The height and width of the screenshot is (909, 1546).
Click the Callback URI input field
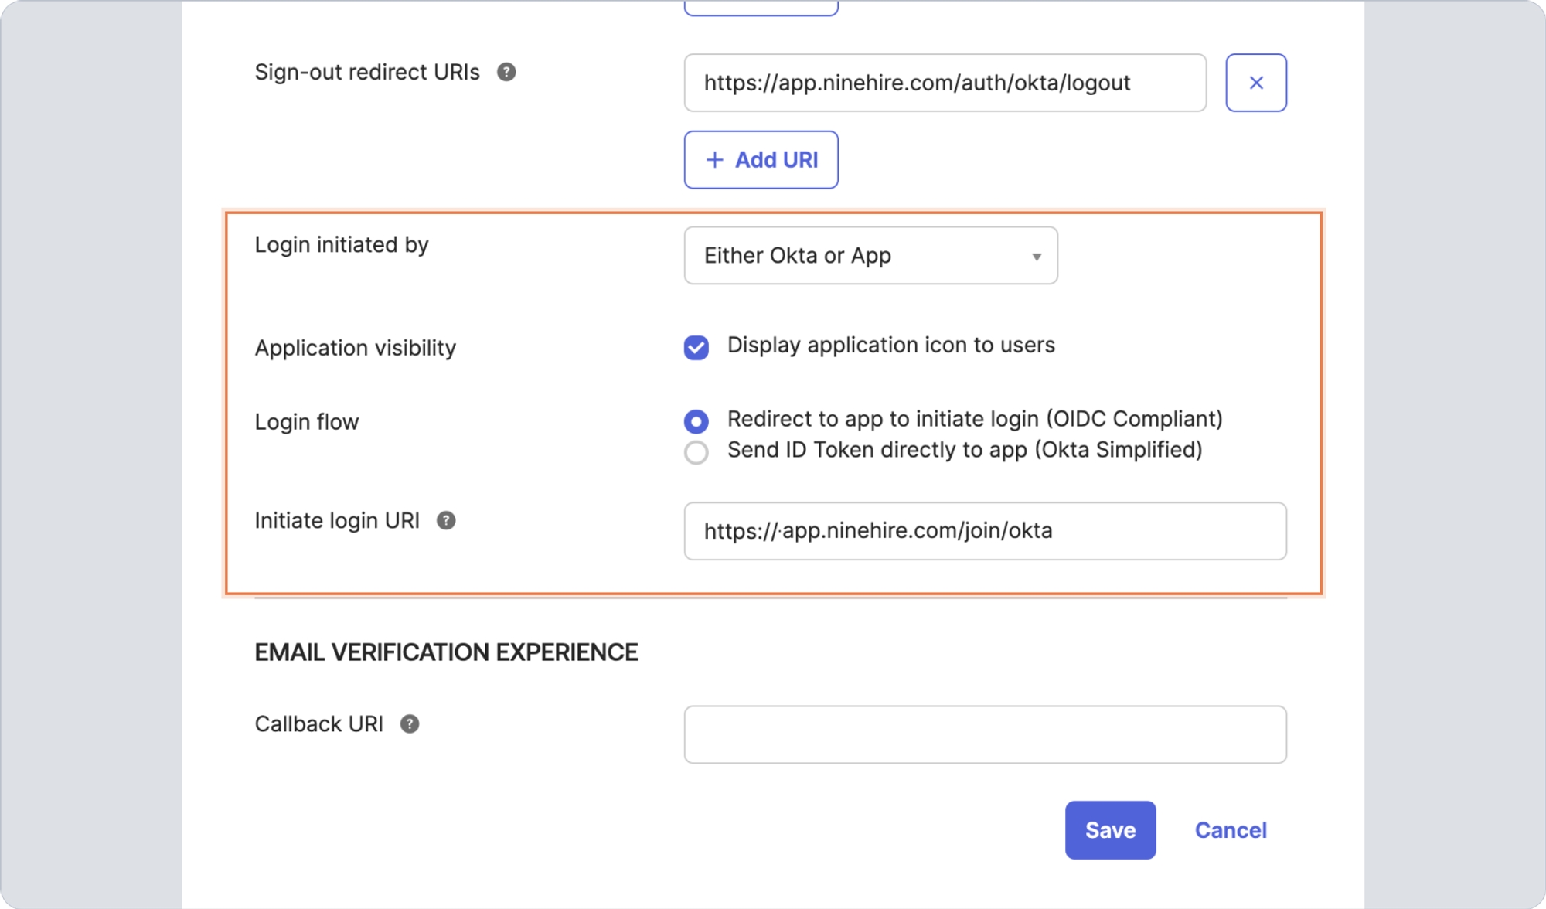click(985, 734)
